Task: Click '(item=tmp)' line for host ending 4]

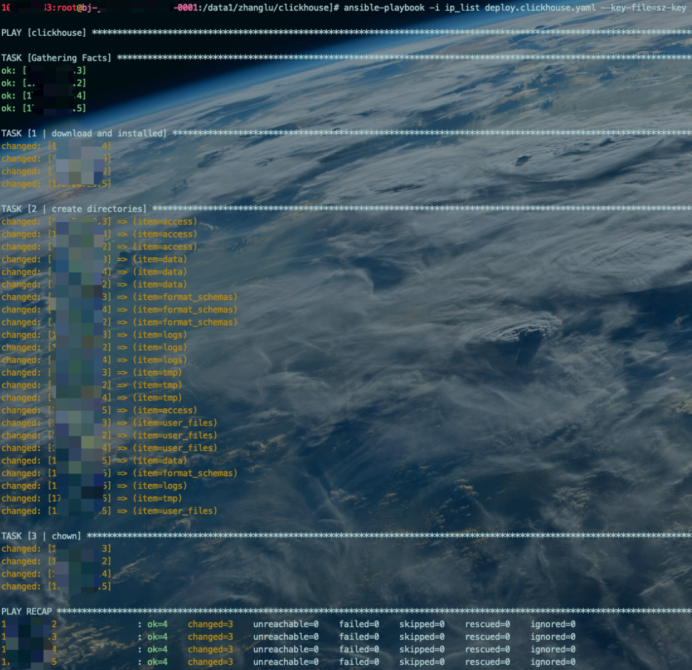Action: coord(92,397)
